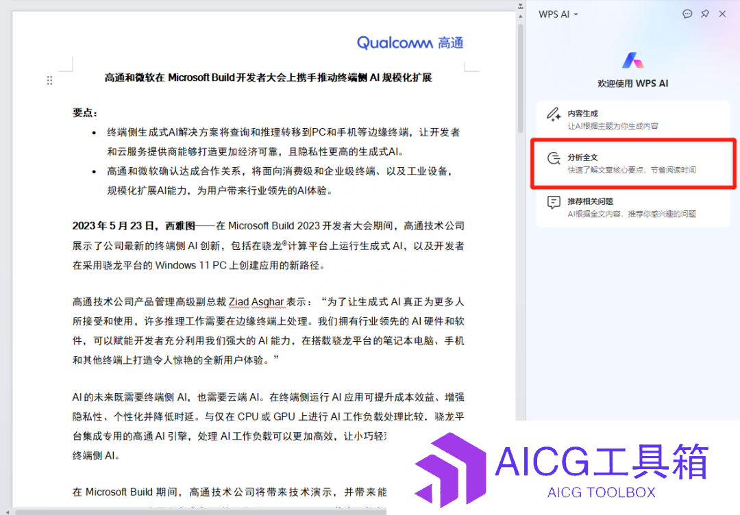Click the line starting with 隐私性、个性化并降低时延
The width and height of the screenshot is (740, 515).
268,417
